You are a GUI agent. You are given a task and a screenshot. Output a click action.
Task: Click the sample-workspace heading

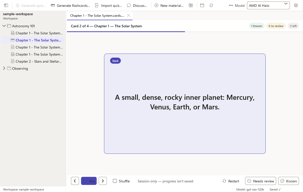pos(18,14)
